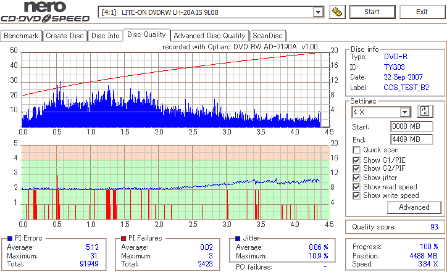447x272 pixels.
Task: Uncheck Show write speed
Action: pyautogui.click(x=356, y=196)
